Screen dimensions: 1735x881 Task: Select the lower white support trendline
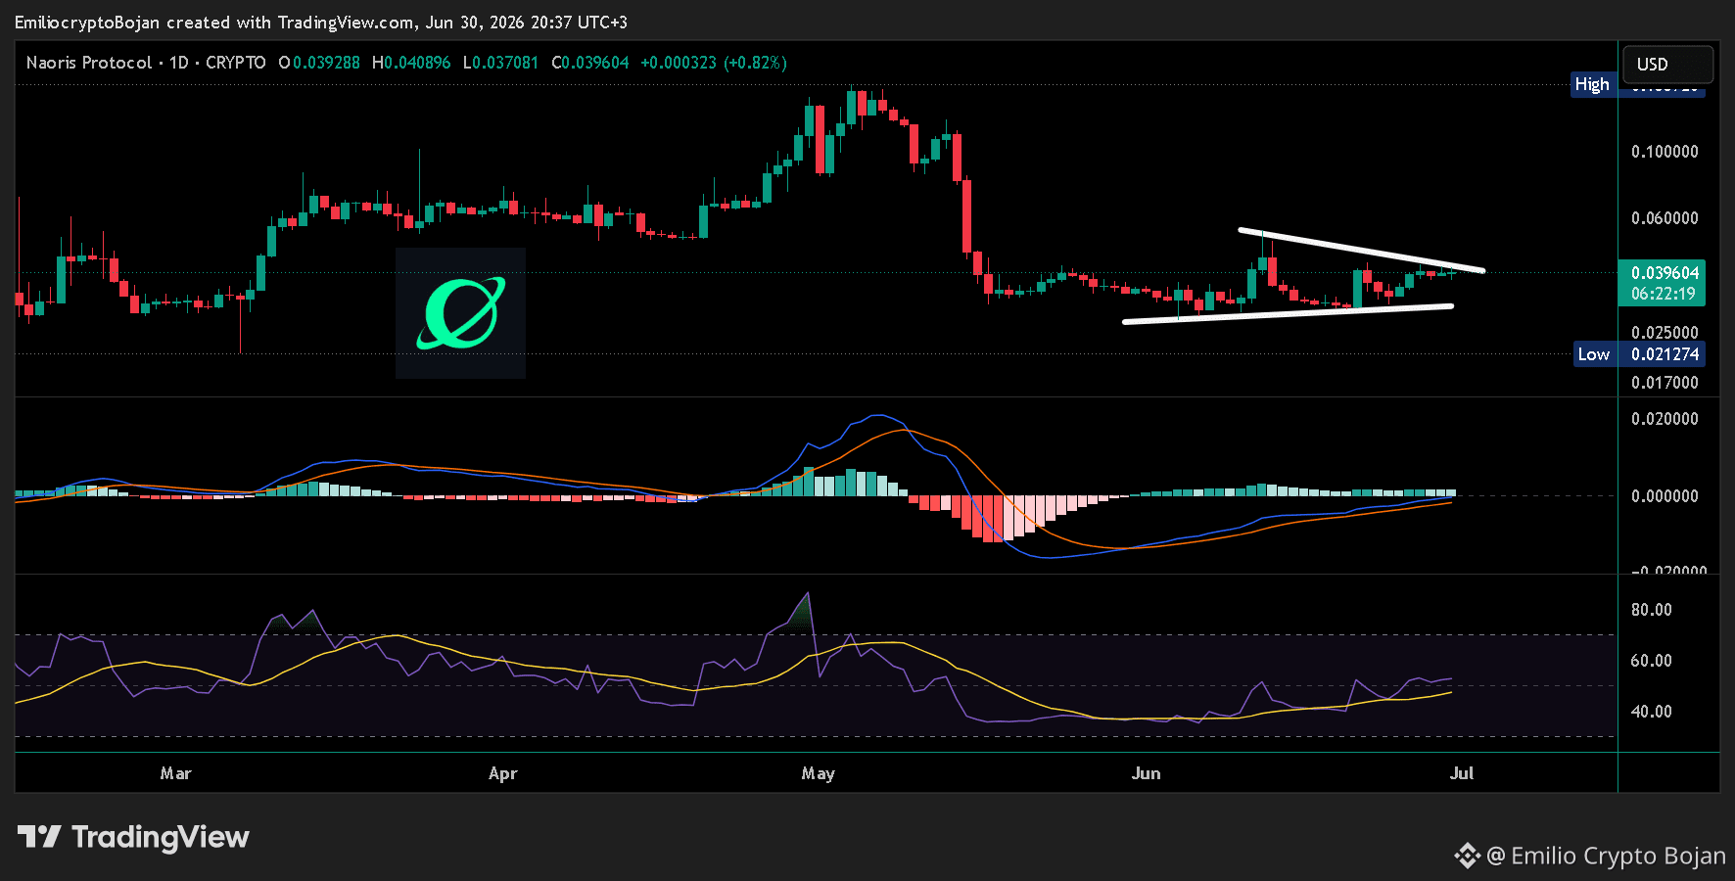point(1288,314)
